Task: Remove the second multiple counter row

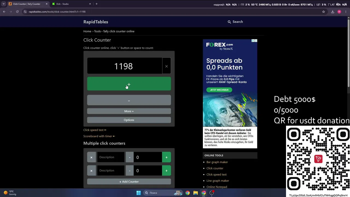Action: coord(91,170)
